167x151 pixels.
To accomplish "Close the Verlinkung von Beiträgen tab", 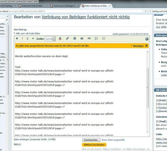I will 78,6.
